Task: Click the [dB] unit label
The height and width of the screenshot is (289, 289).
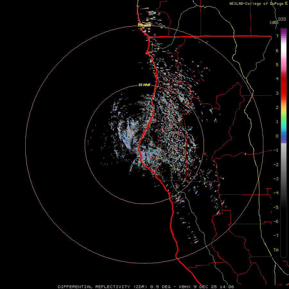Action: coord(274,22)
